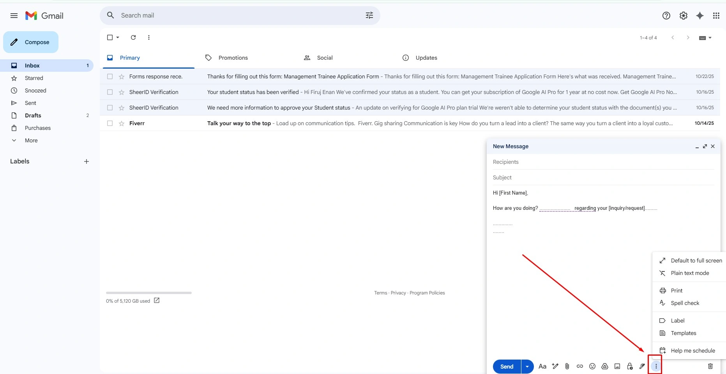Insert signature with the pen icon
Viewport: 726px width, 374px height.
pos(642,366)
